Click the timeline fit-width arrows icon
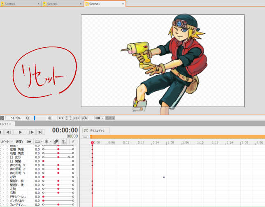 [x=85, y=137]
